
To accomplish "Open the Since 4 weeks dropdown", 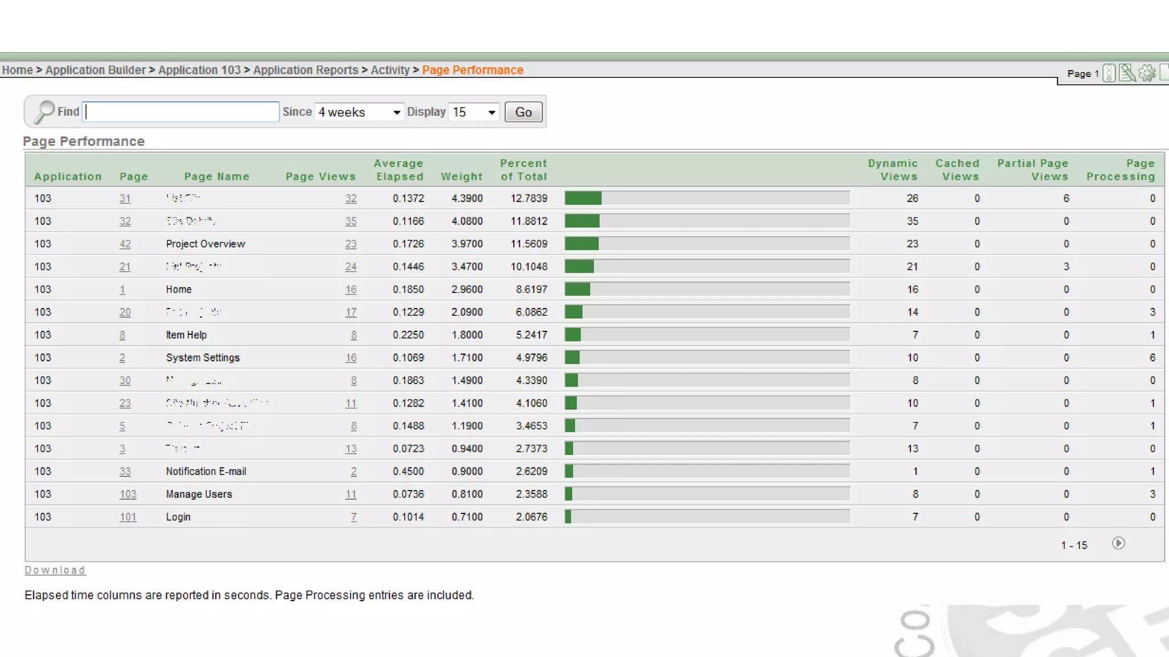I will [x=359, y=112].
